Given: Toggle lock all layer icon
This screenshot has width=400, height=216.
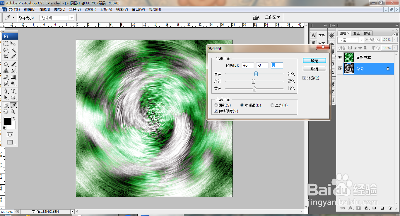Looking at the screenshot, I should pyautogui.click(x=365, y=48).
